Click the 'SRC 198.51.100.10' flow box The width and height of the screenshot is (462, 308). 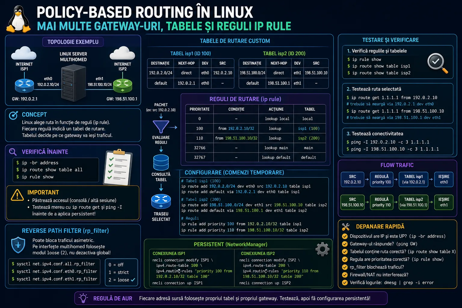click(352, 202)
